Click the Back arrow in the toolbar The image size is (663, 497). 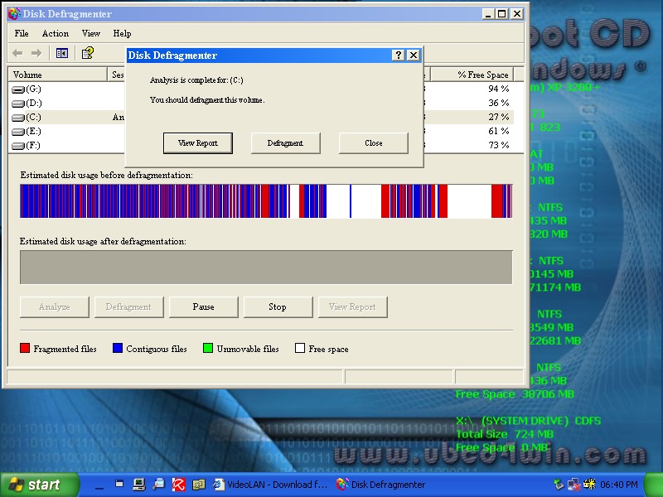(x=18, y=53)
